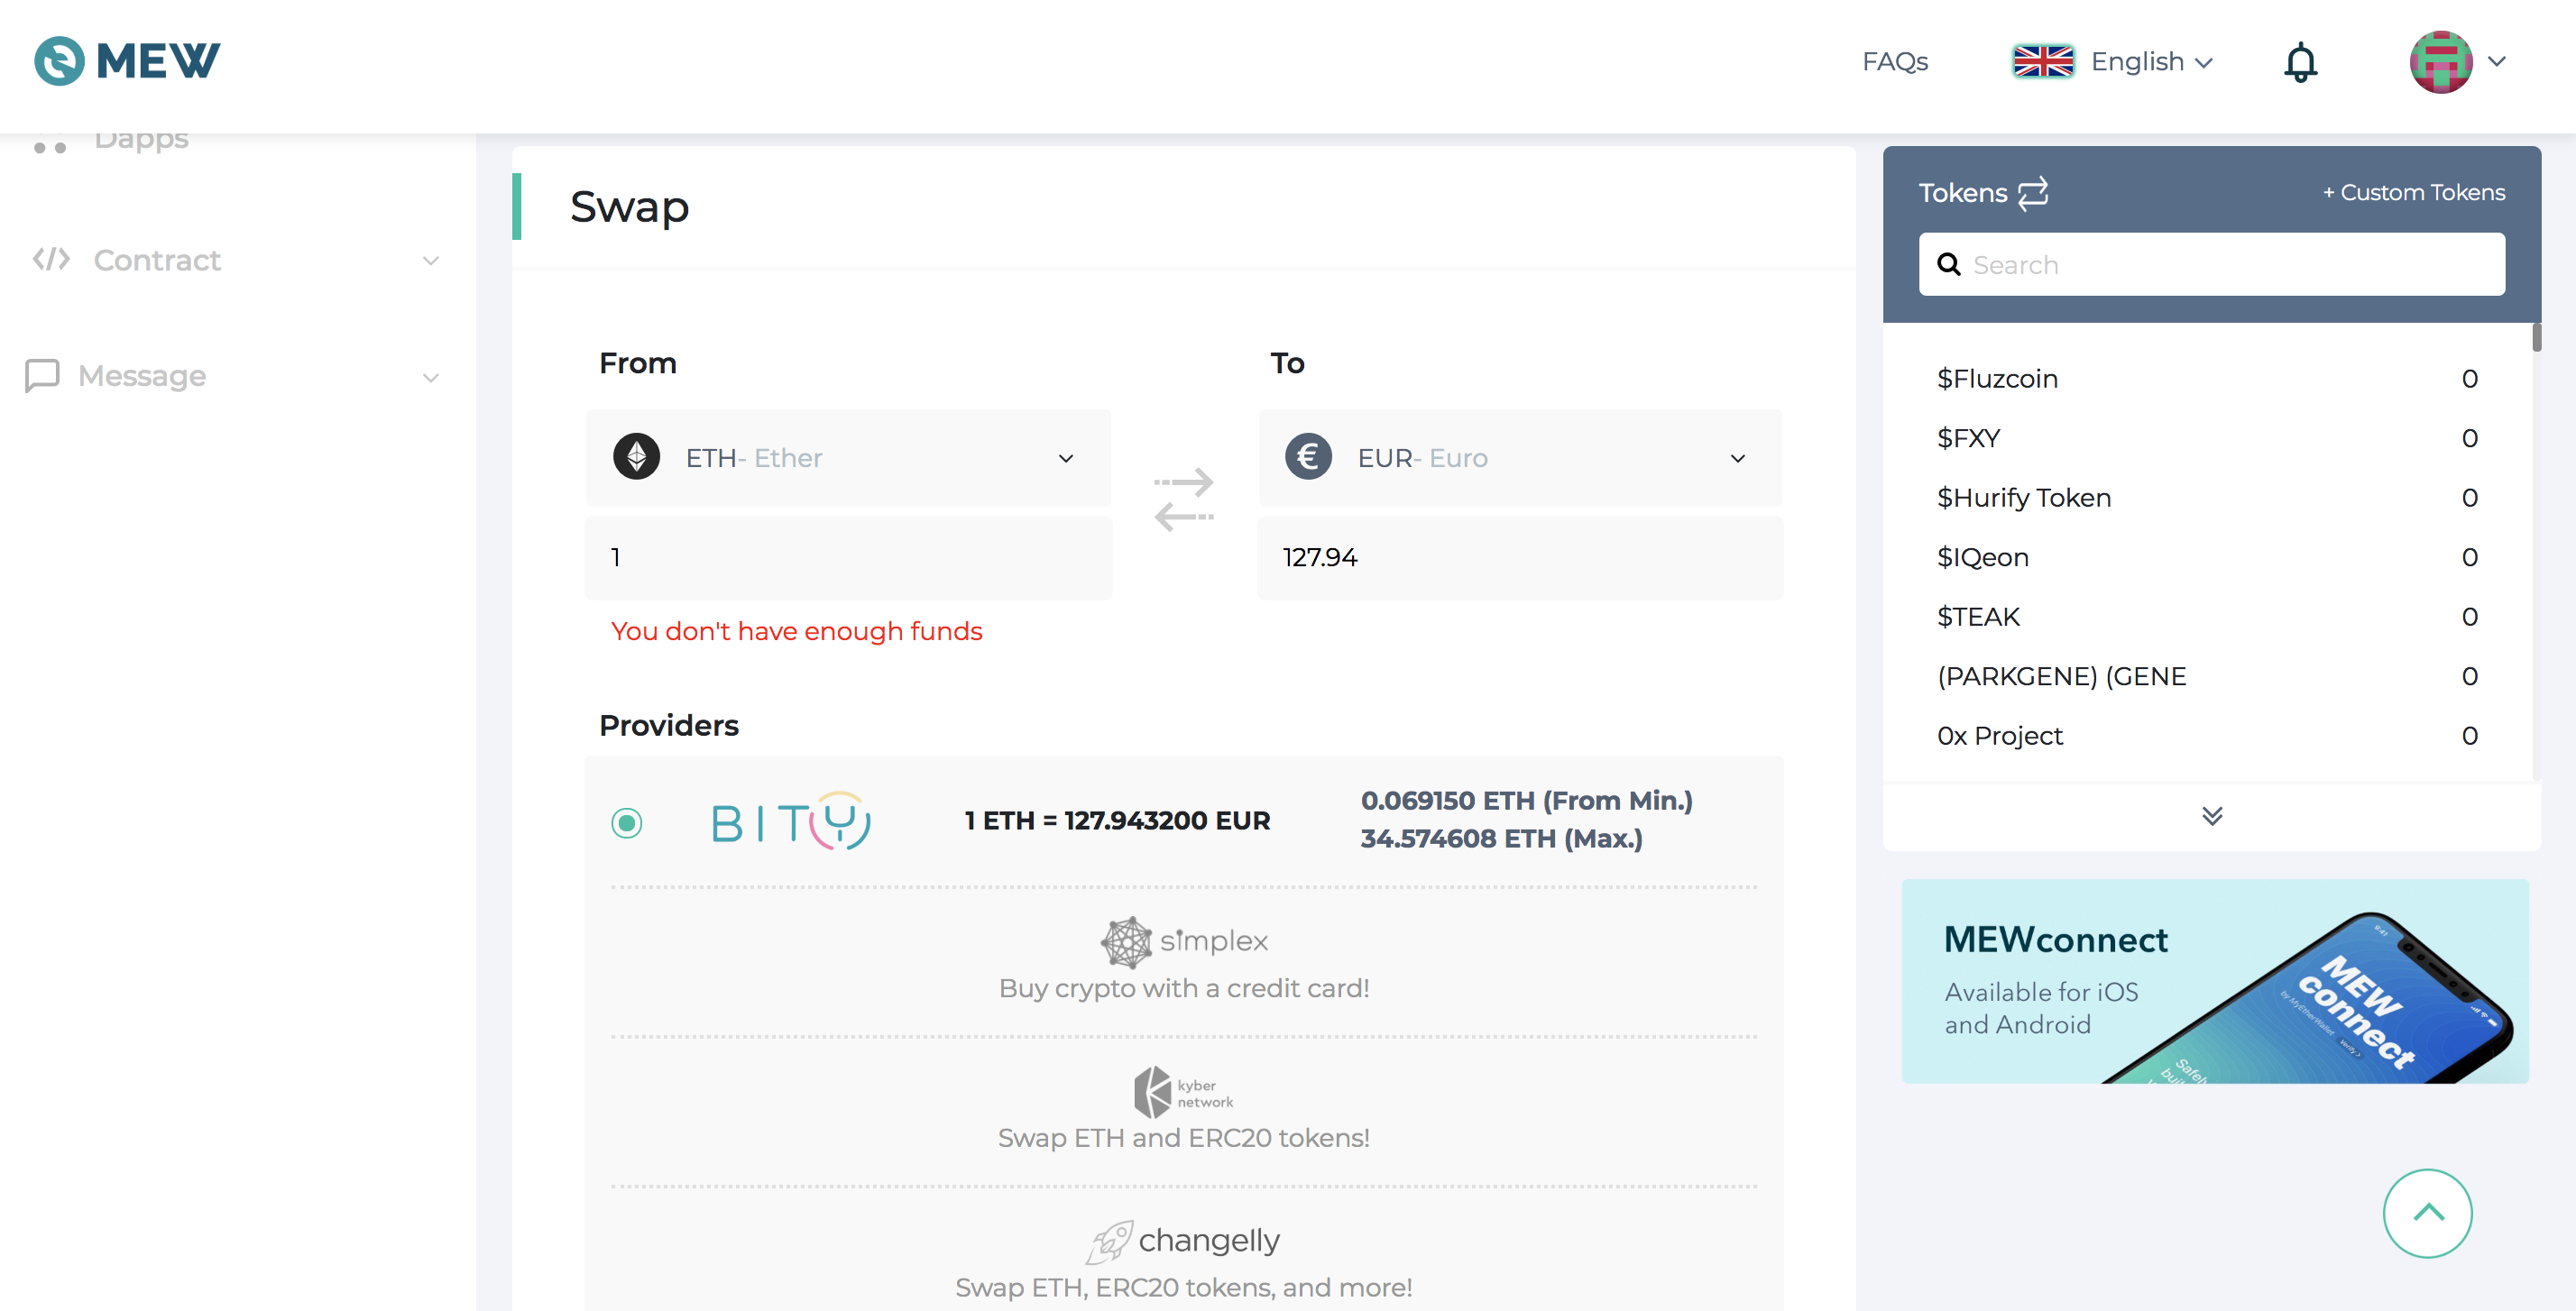Click the MEW logo

pyautogui.click(x=127, y=61)
